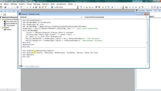Viewport: 161px width, 91px height.
Task: Toggle Design Mode on the debug toolbar
Action: pos(127,7)
